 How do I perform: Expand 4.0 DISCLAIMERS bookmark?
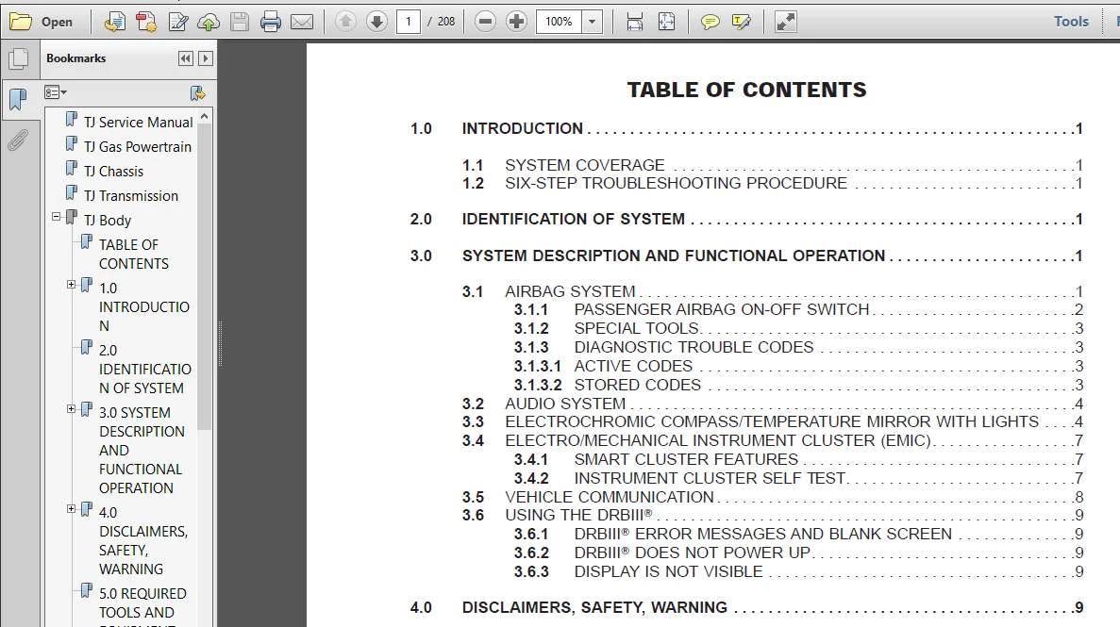tap(71, 509)
